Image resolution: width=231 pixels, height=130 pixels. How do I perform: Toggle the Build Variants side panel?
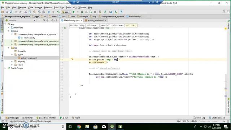pyautogui.click(x=2, y=106)
